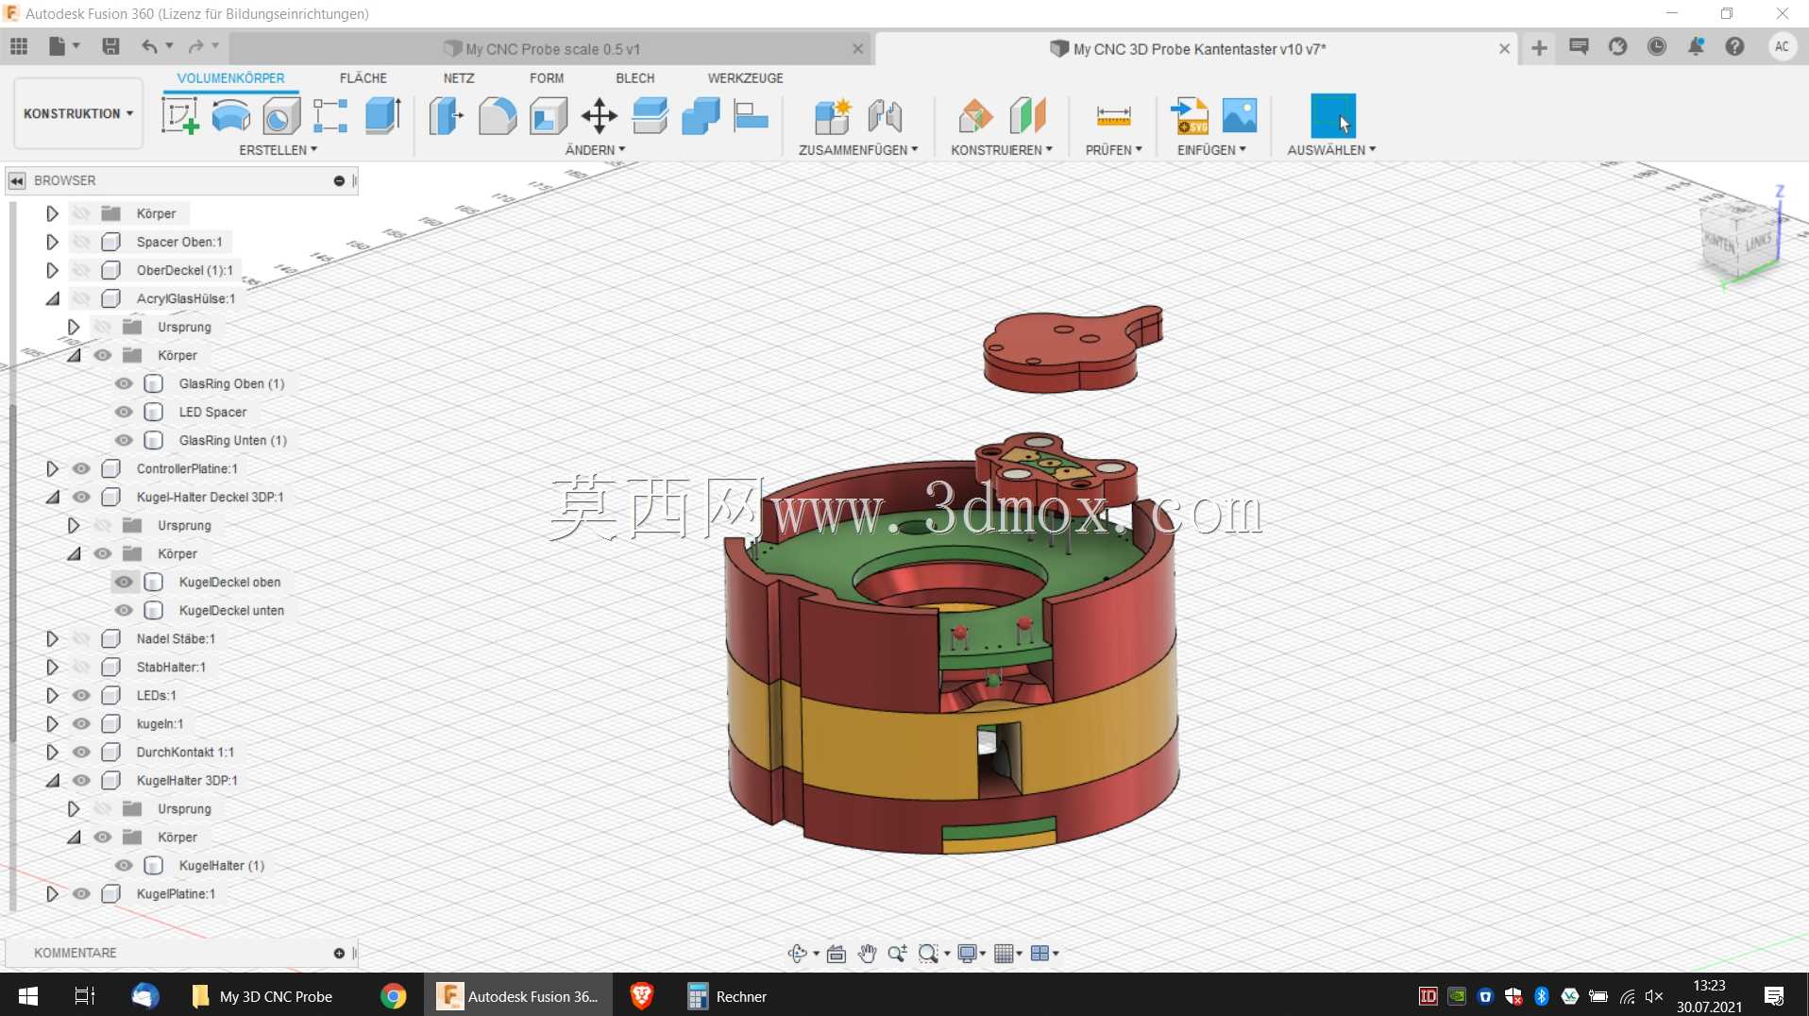1809x1016 pixels.
Task: Open the Windows Start menu
Action: click(27, 996)
